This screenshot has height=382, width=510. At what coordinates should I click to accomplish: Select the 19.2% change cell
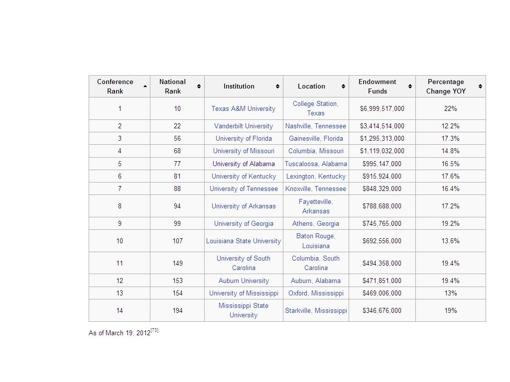[450, 224]
